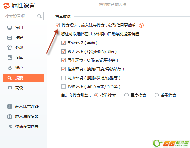190x148 pixels.
Task: Click the book icon beside 词库
Action: (x=10, y=58)
